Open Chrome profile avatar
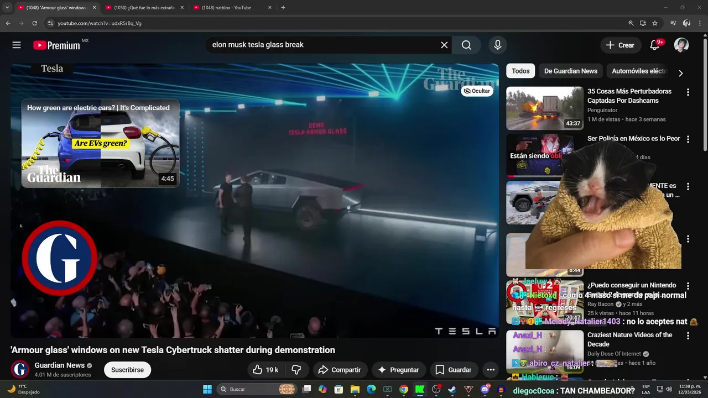 [686, 23]
